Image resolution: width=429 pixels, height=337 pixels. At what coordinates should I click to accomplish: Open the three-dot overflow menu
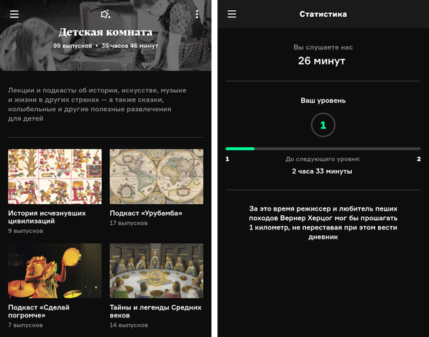(x=197, y=14)
